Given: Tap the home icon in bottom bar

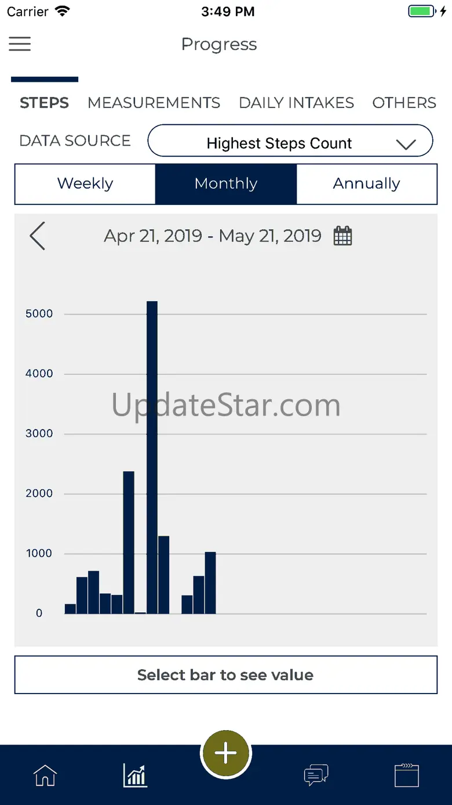Looking at the screenshot, I should [x=45, y=775].
